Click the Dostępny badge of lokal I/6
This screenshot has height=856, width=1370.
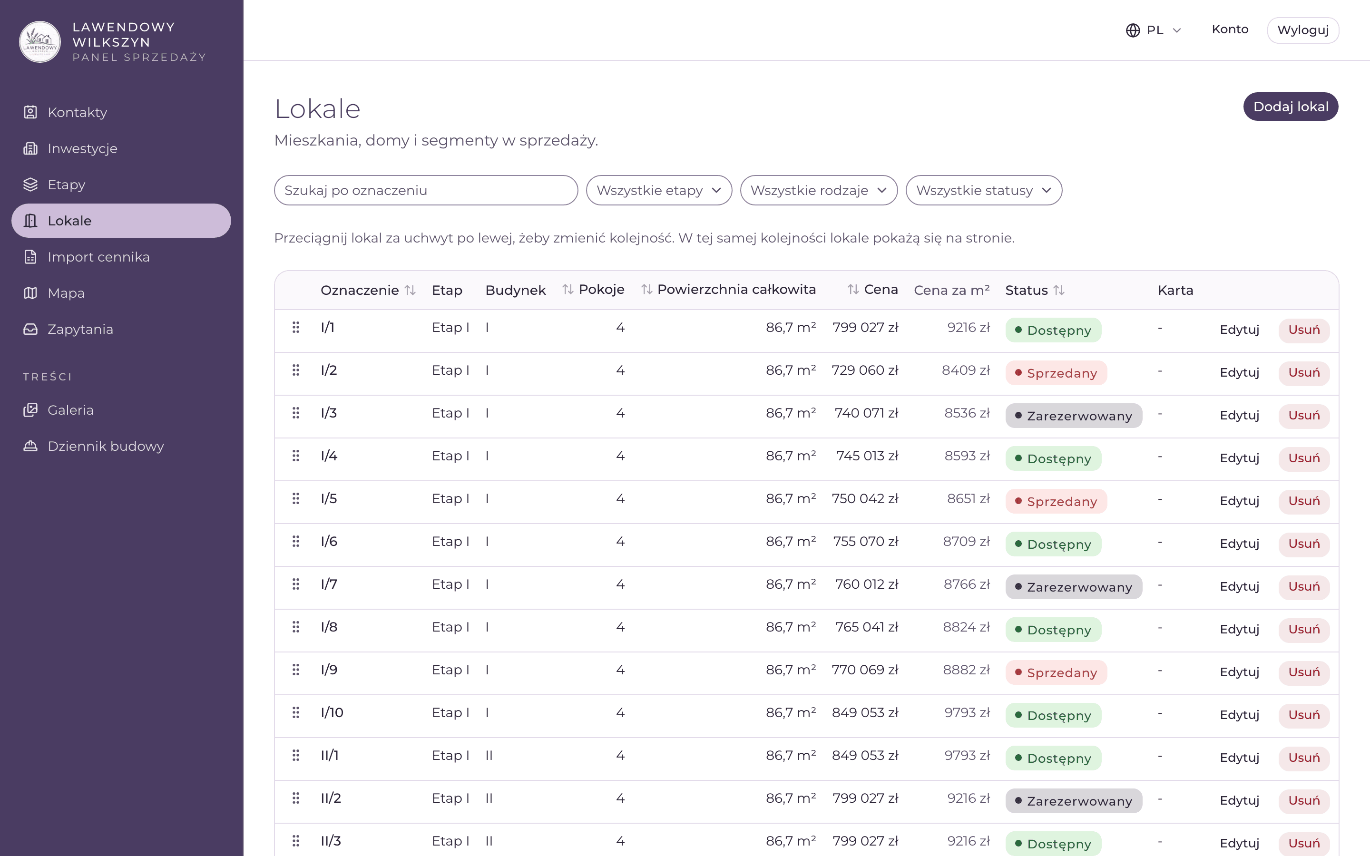click(1053, 544)
